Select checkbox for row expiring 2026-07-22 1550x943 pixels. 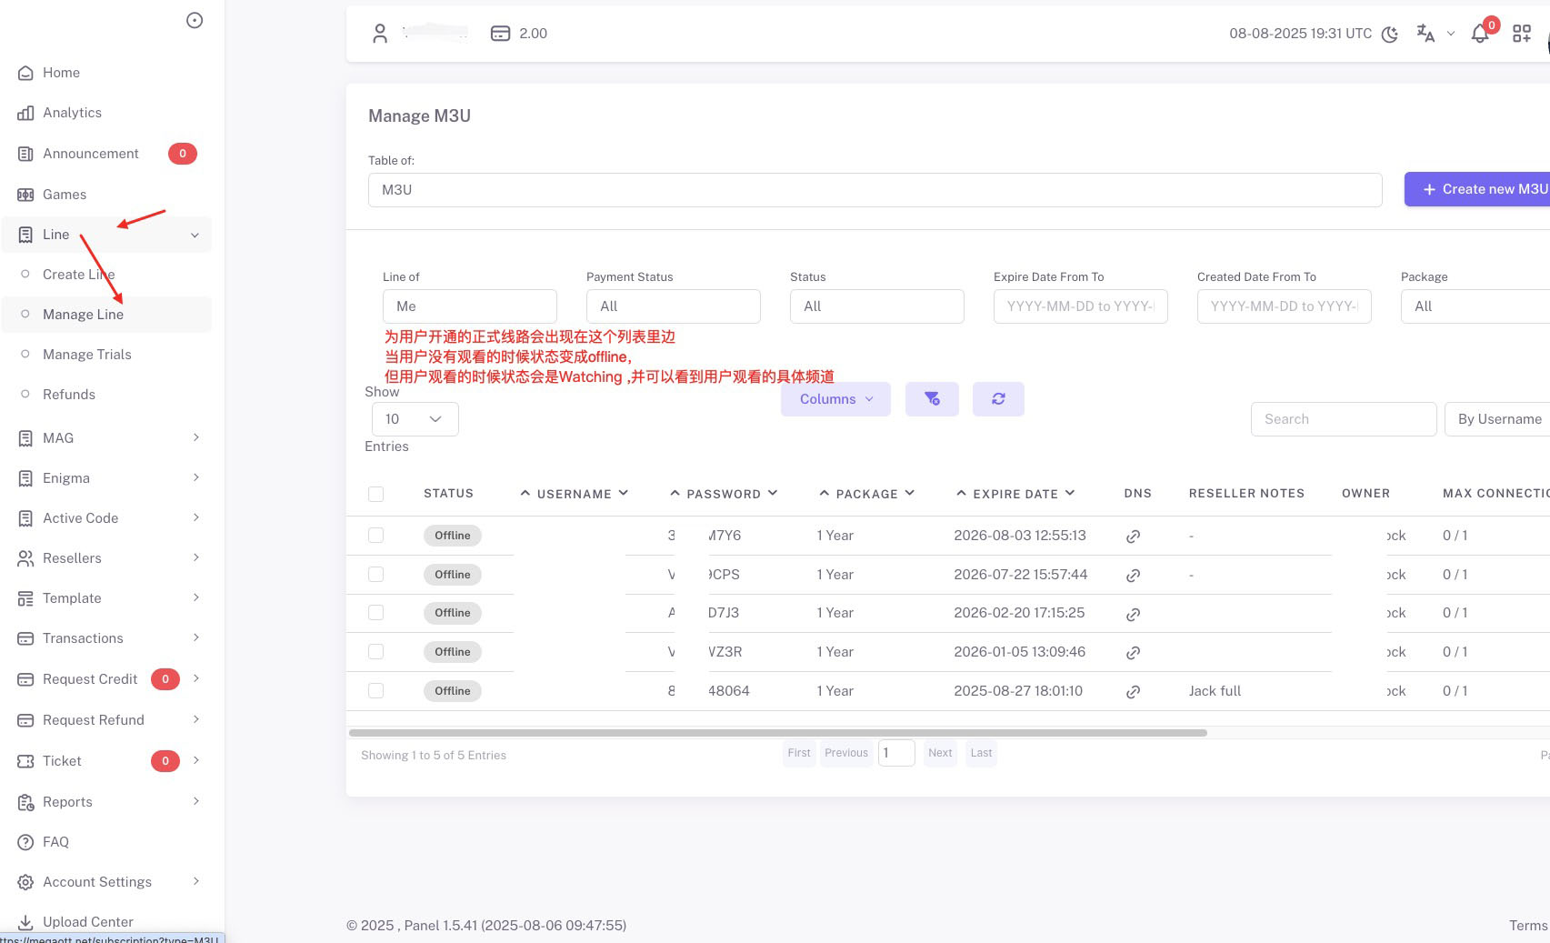375,575
